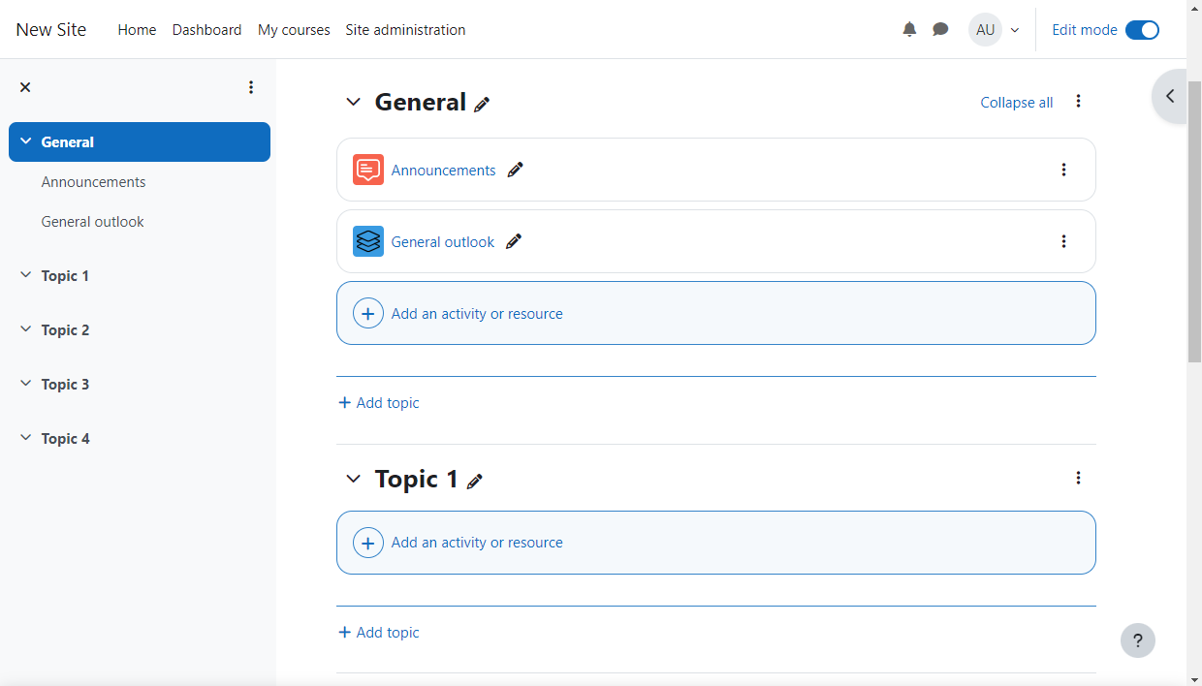Rename Topic 1 using its pencil icon
Image resolution: width=1202 pixels, height=686 pixels.
(474, 482)
